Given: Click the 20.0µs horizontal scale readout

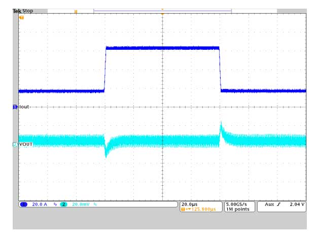Looking at the screenshot, I should click(x=191, y=204).
